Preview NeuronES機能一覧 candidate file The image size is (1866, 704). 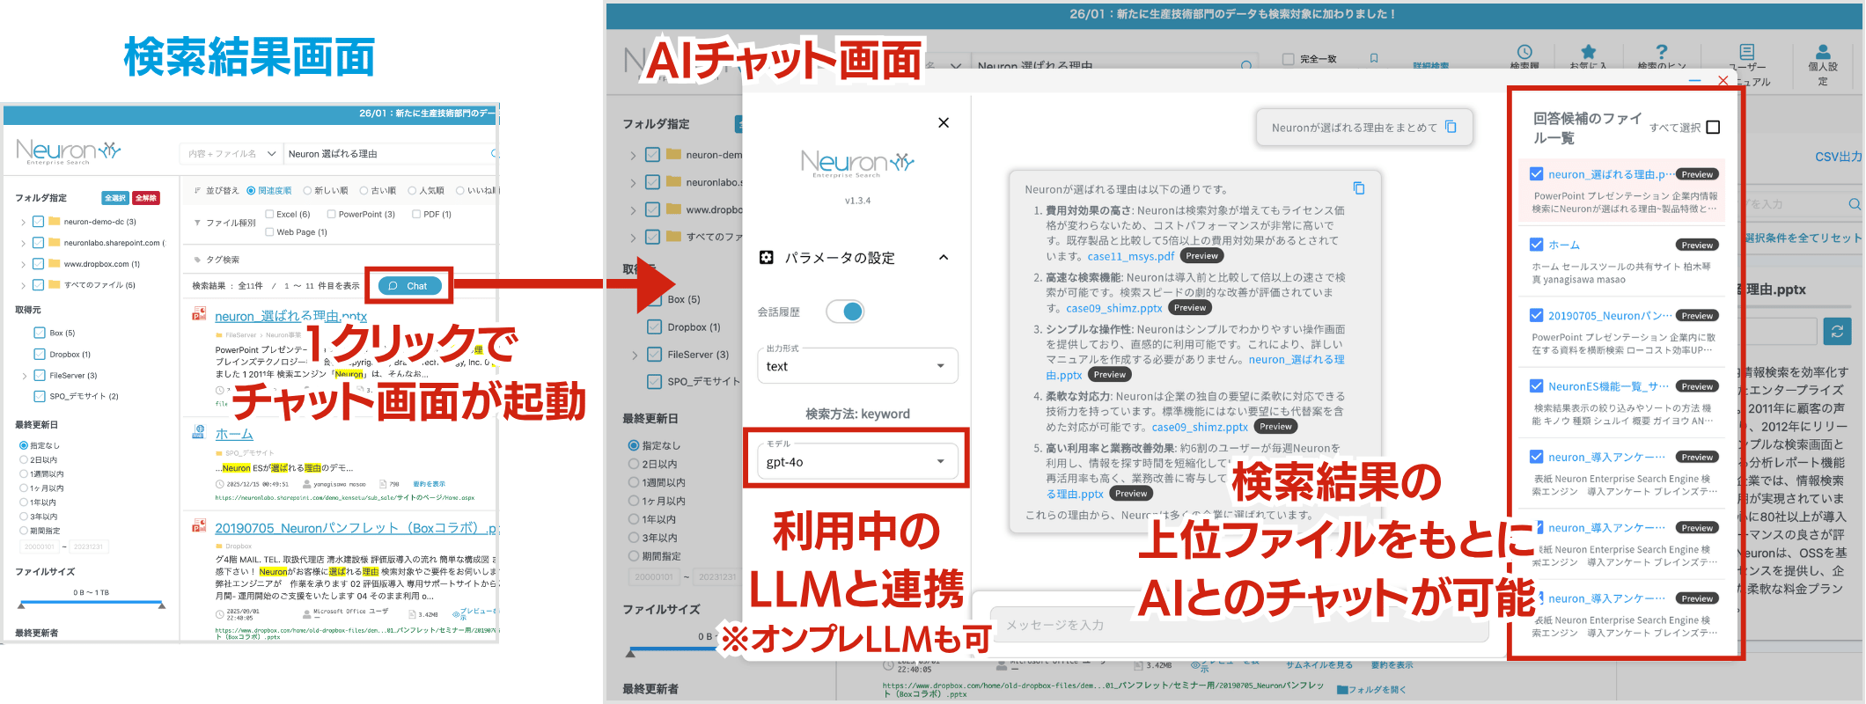point(1697,385)
